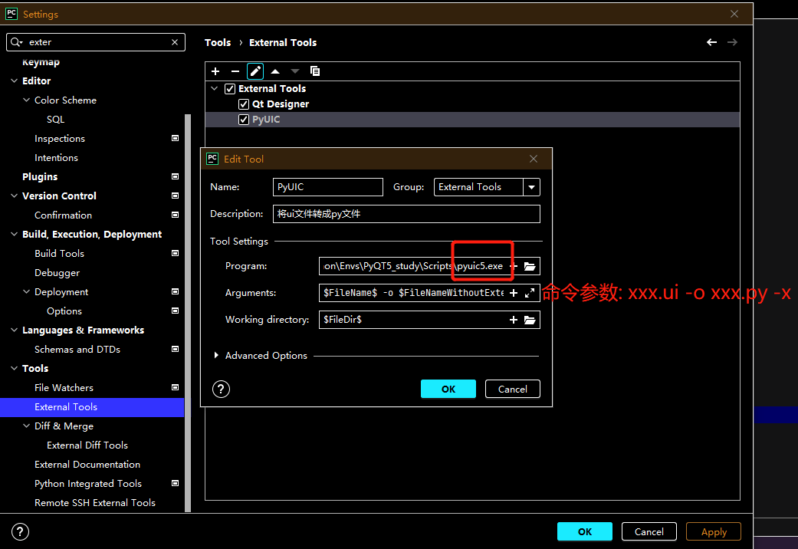Uncheck the External Tools group checkbox
Image resolution: width=798 pixels, height=549 pixels.
pyautogui.click(x=230, y=89)
